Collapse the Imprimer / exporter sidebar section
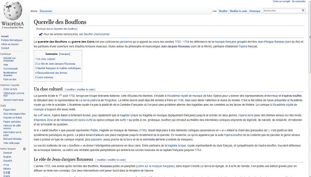 point(10,85)
